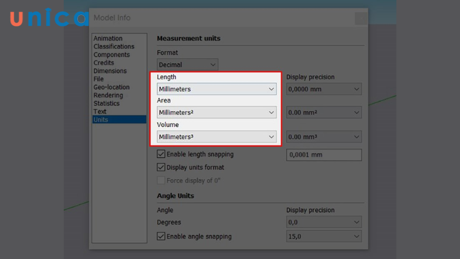Open the Length Millimeters dropdown
This screenshot has height=259, width=460.
pos(216,89)
